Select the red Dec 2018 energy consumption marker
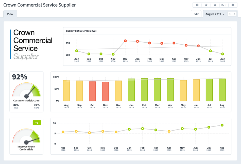This screenshot has height=164, width=241. pyautogui.click(x=125, y=40)
